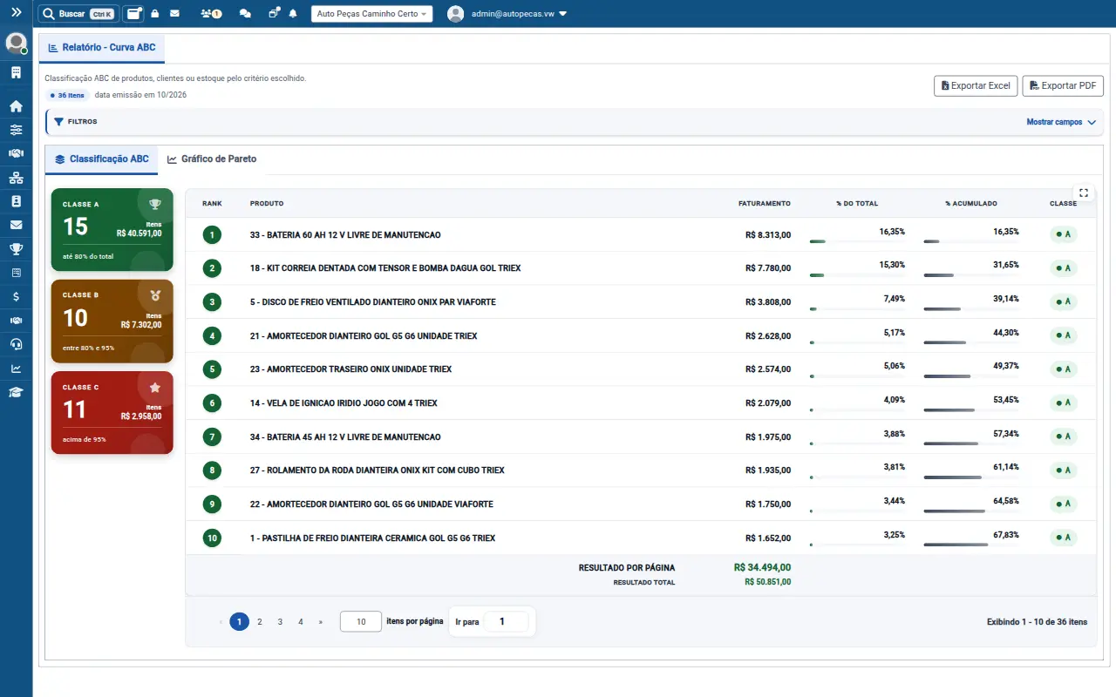Click product row 18 - KIT CORREIA DENTADA
Image resolution: width=1116 pixels, height=697 pixels.
click(x=640, y=268)
